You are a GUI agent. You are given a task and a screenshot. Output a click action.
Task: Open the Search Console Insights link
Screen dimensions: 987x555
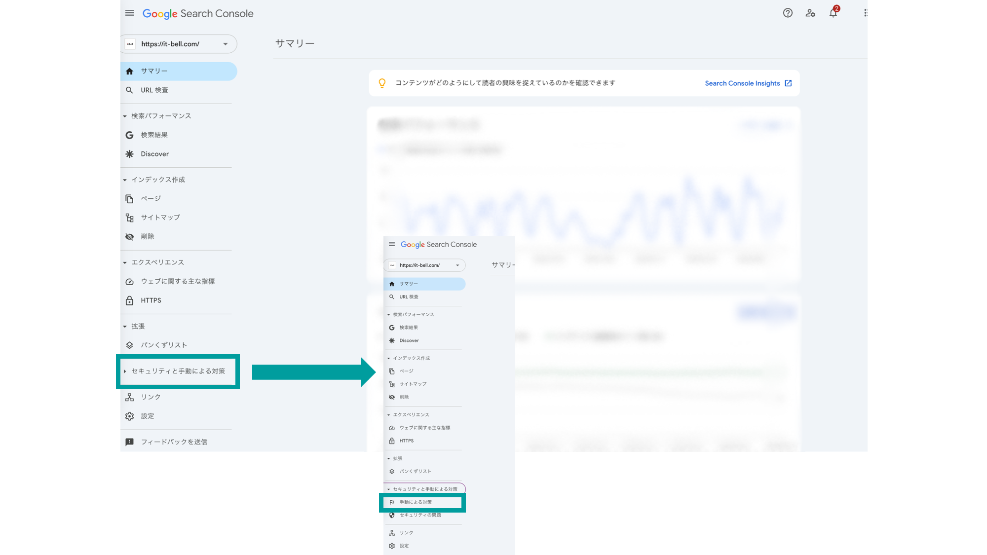point(742,83)
